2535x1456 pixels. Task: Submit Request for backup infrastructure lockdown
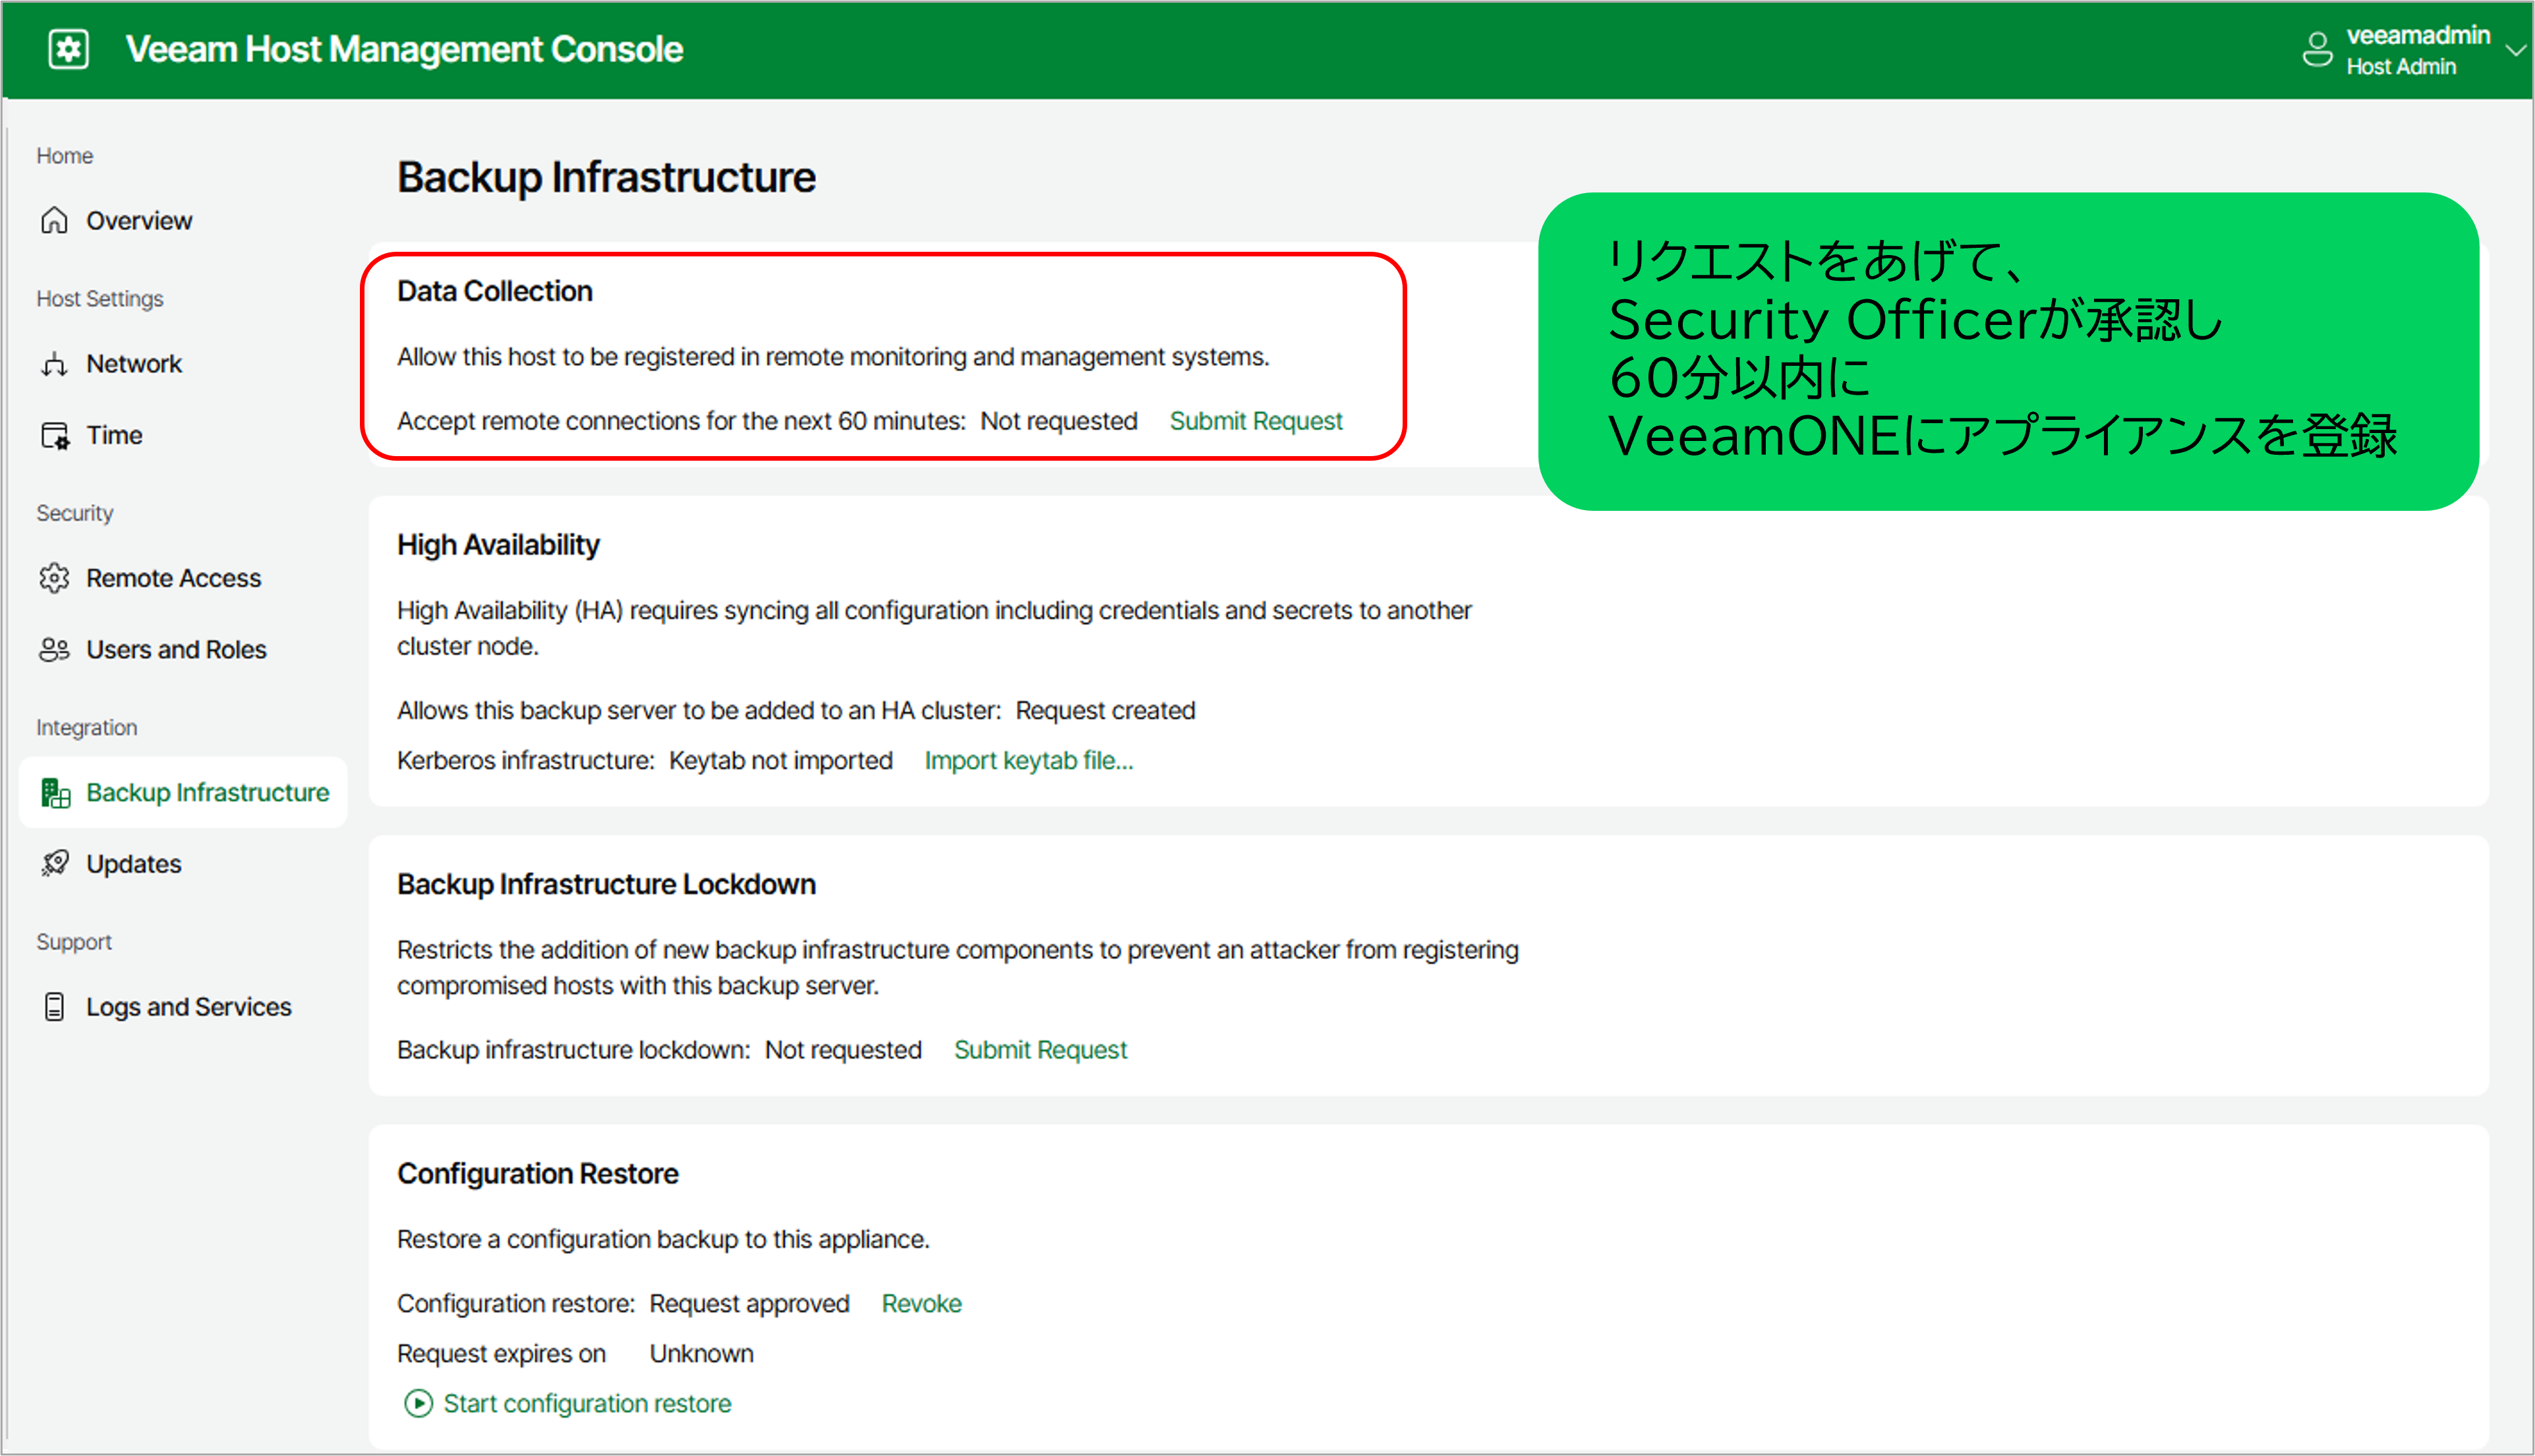point(1040,1050)
